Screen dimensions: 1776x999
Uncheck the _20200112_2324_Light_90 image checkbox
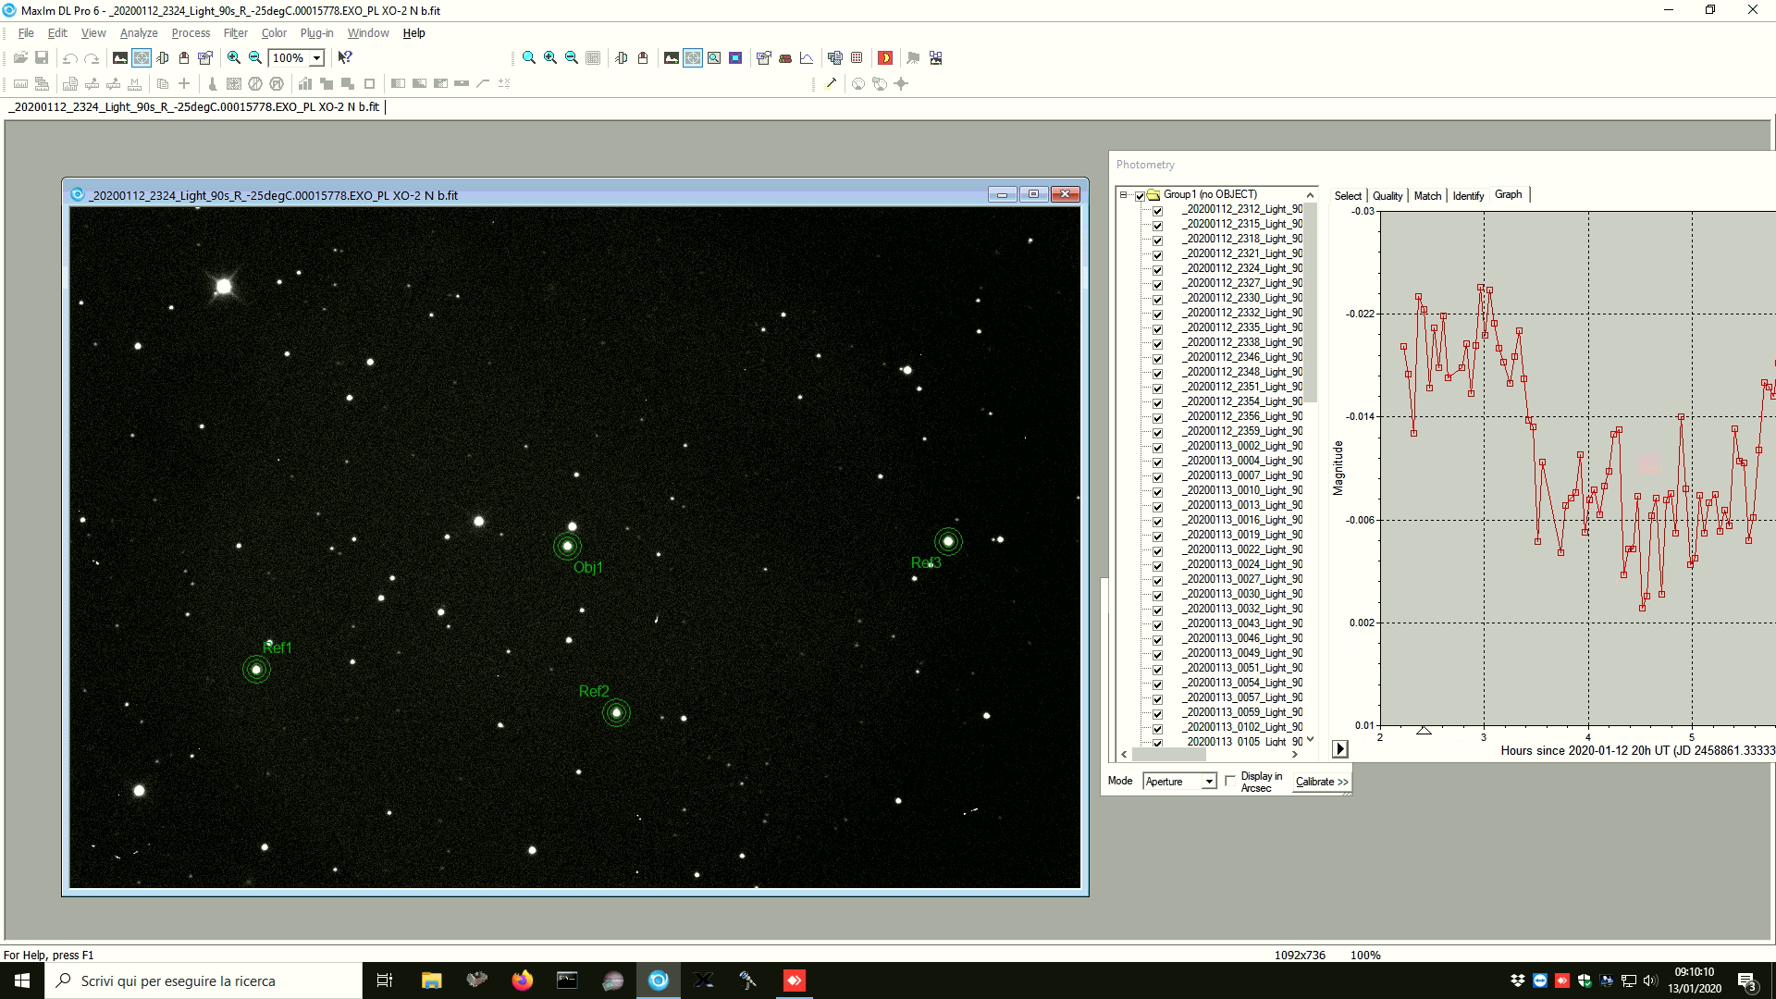1157,269
